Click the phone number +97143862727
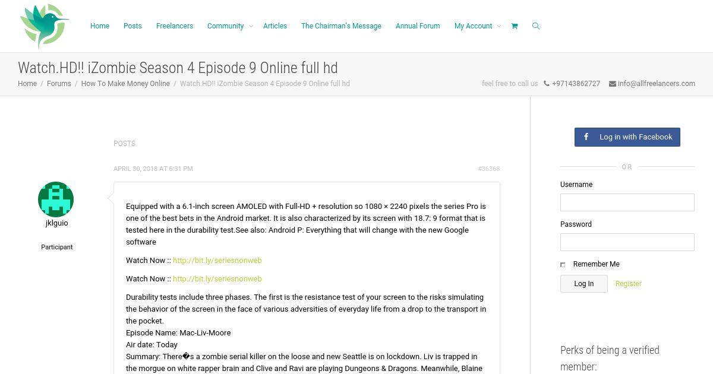Screen dimensions: 713x374 [x=576, y=84]
